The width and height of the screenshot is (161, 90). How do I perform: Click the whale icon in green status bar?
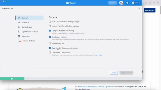[x=12, y=78]
